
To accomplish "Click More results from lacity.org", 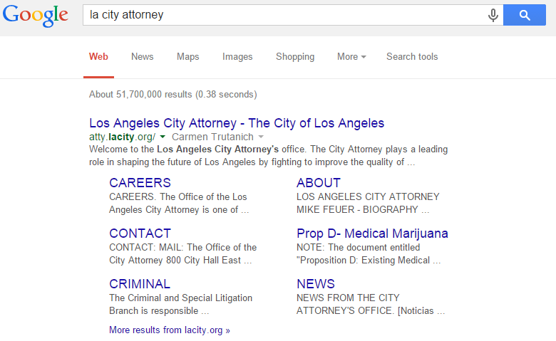I will [170, 330].
